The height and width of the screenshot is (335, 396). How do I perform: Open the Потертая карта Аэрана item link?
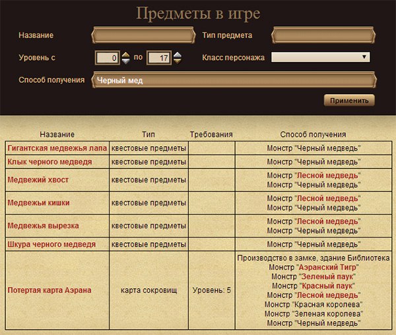tap(49, 290)
